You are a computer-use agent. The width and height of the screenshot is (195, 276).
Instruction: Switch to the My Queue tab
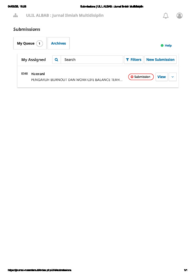(30, 43)
